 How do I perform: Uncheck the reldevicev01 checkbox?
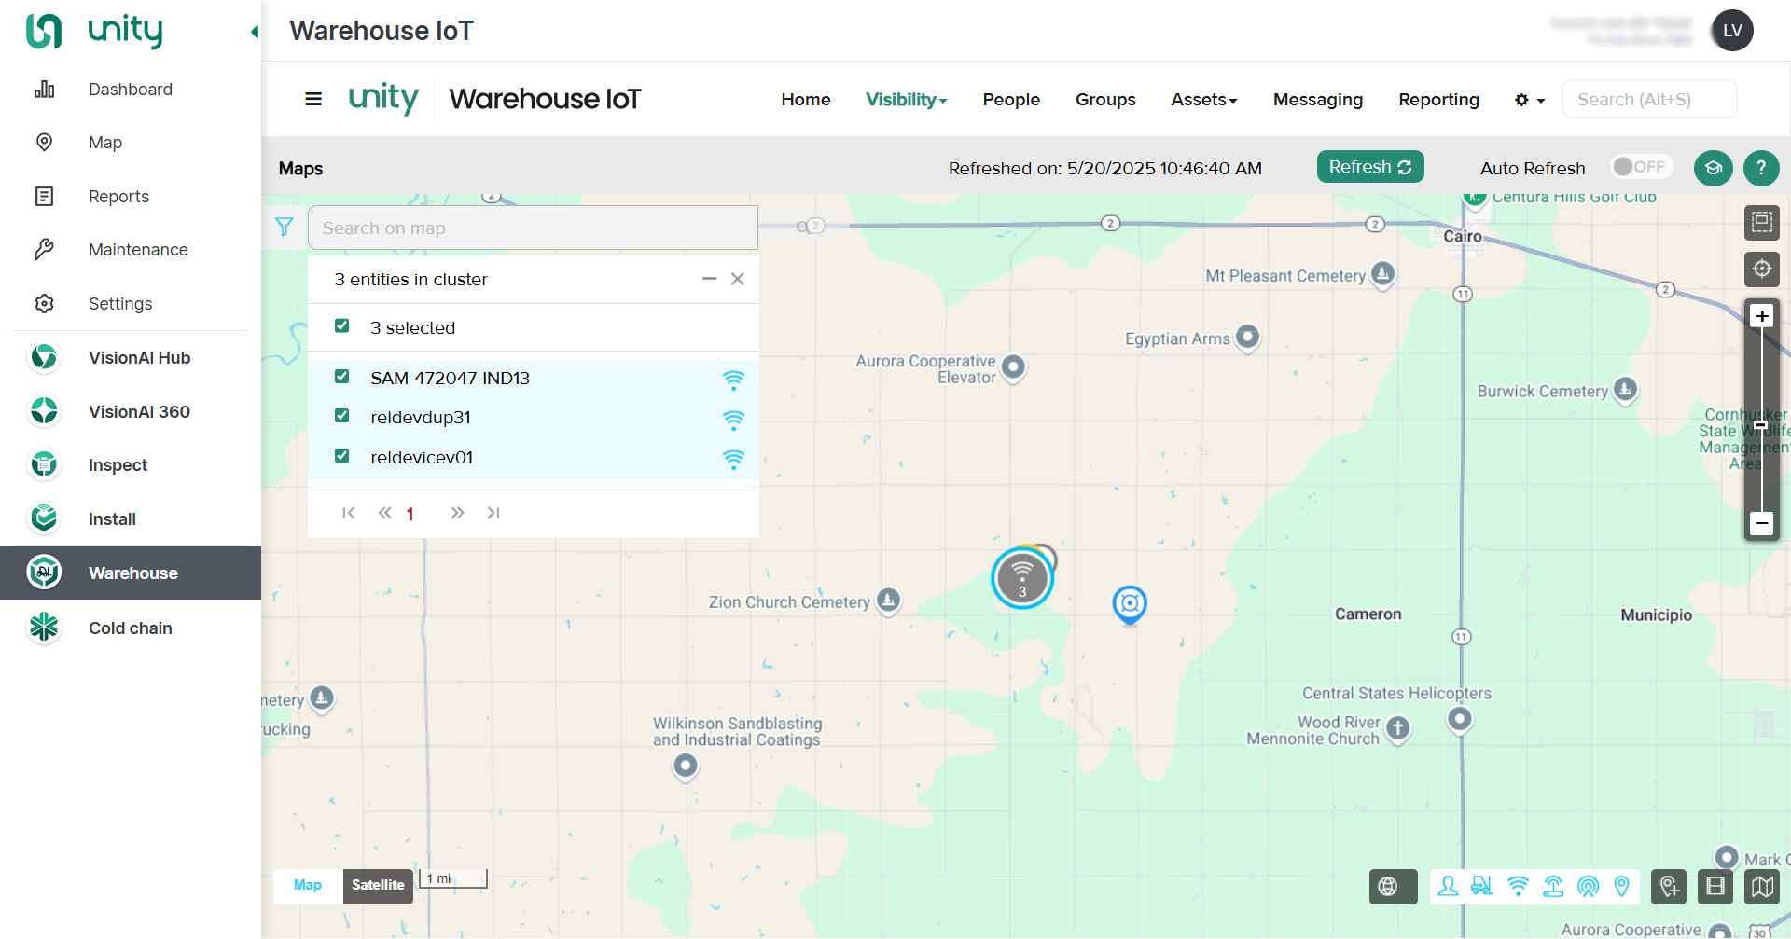pyautogui.click(x=342, y=456)
